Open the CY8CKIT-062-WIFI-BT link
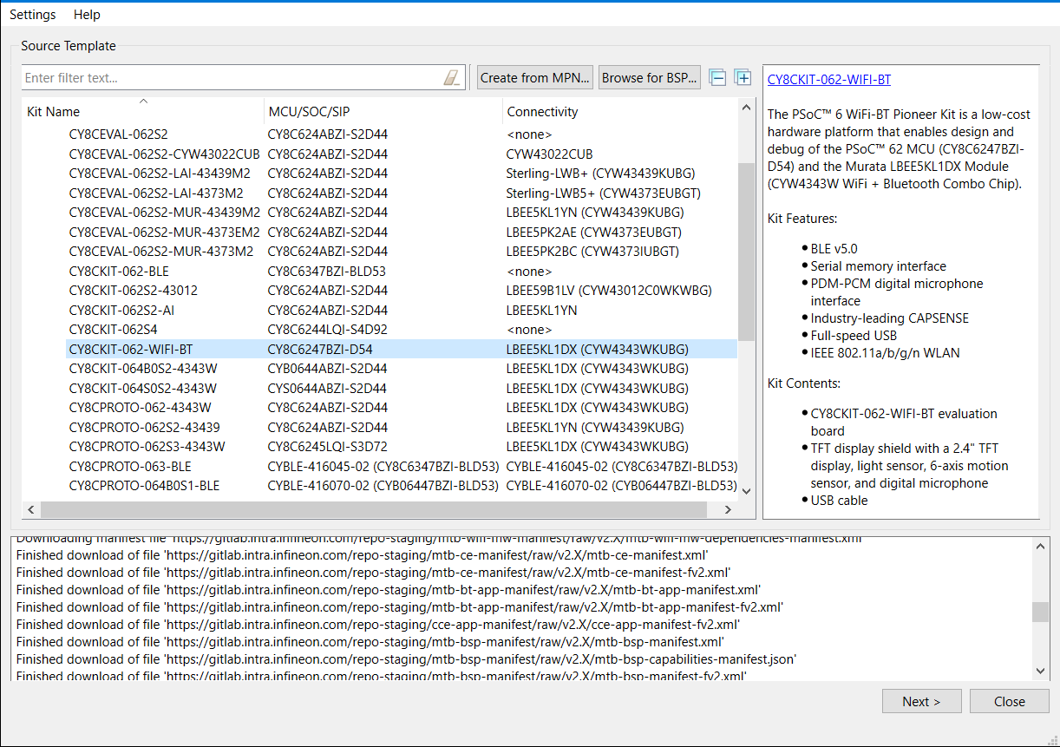 click(x=829, y=80)
